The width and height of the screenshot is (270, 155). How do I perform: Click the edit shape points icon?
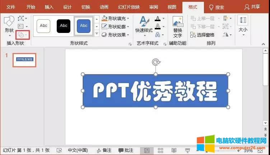(21, 18)
